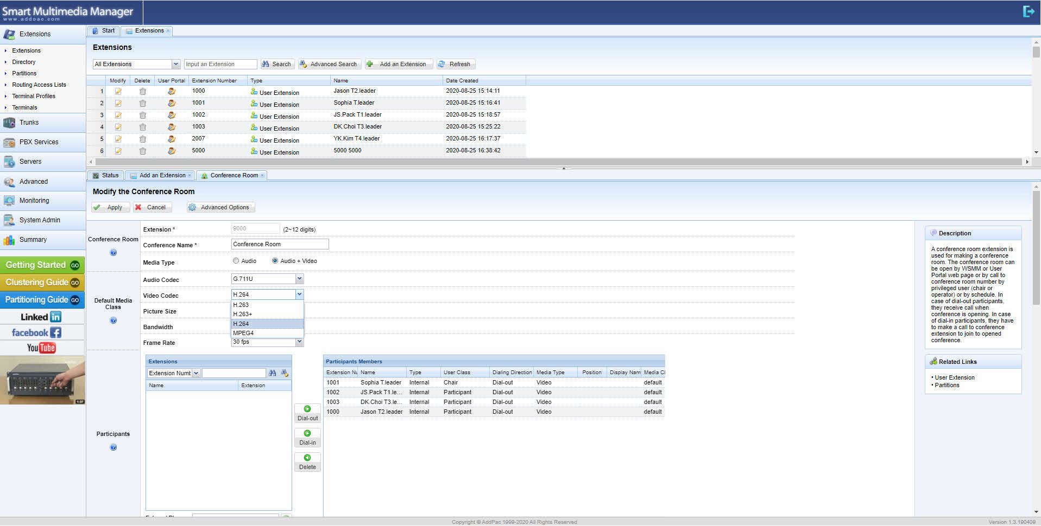The image size is (1041, 526).
Task: Select the Audio + Video radio button
Action: coord(275,261)
